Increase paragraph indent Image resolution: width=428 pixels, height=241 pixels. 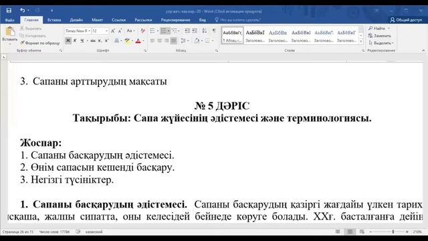[195, 31]
